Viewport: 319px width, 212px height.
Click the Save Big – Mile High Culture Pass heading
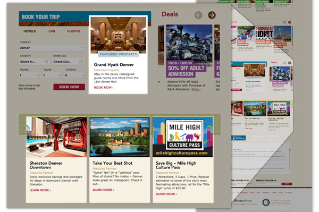tap(176, 165)
